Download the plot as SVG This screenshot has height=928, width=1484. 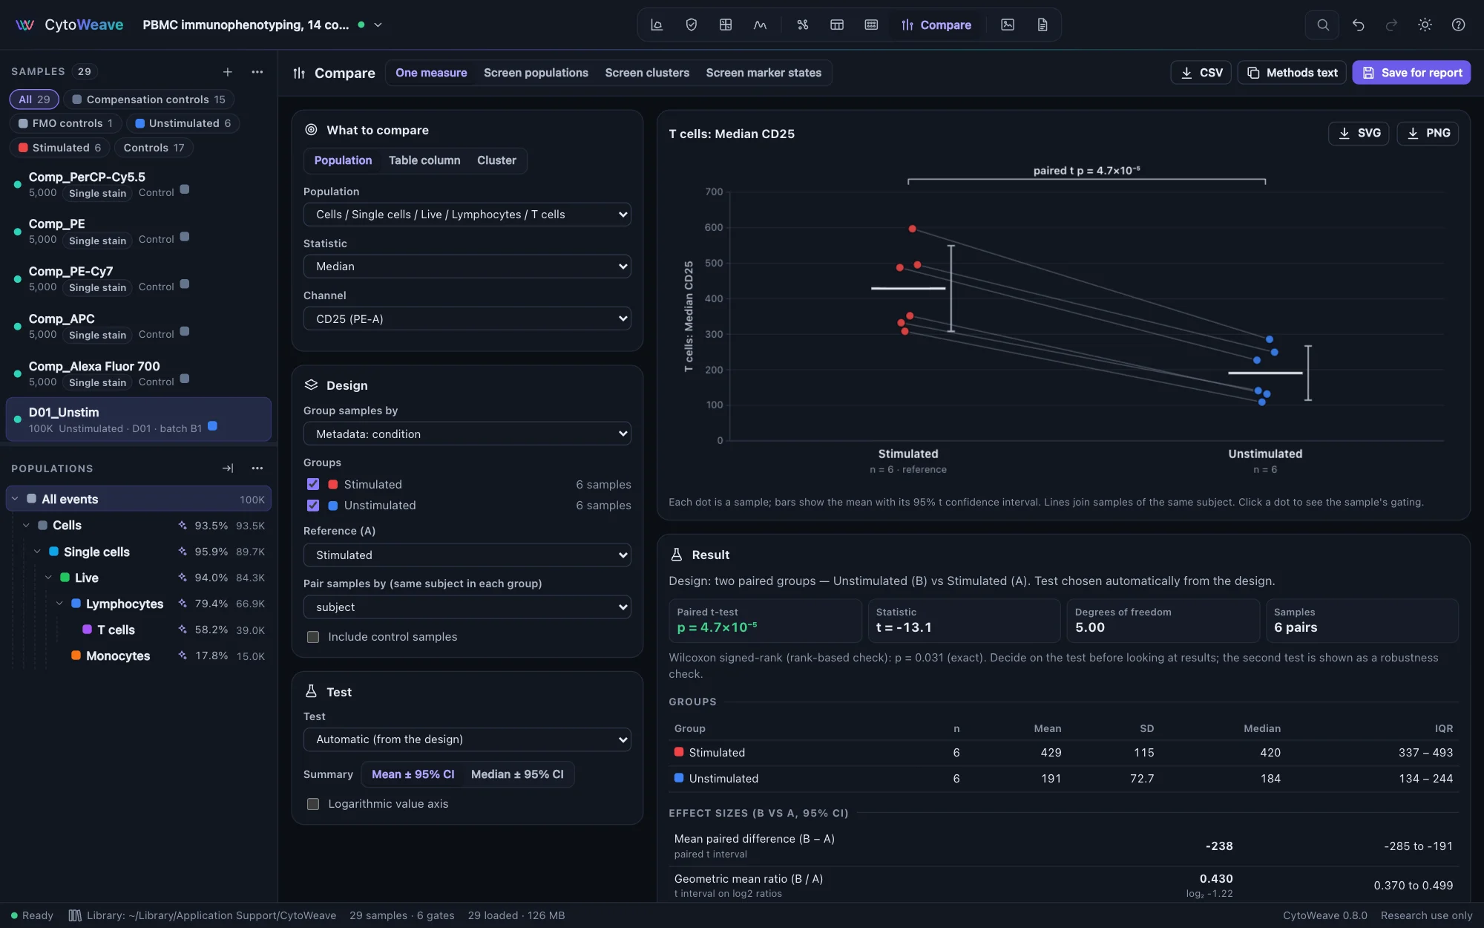point(1359,133)
